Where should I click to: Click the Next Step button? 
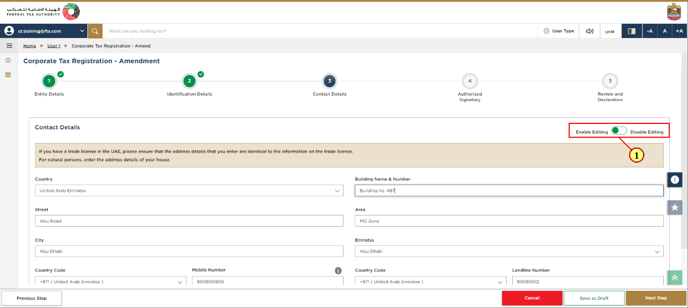click(656, 298)
